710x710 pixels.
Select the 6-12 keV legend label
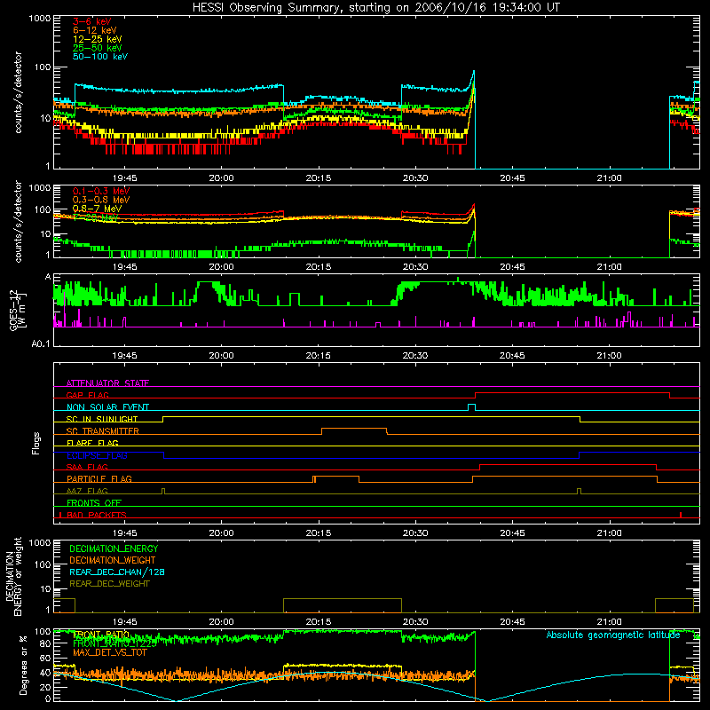[x=95, y=30]
